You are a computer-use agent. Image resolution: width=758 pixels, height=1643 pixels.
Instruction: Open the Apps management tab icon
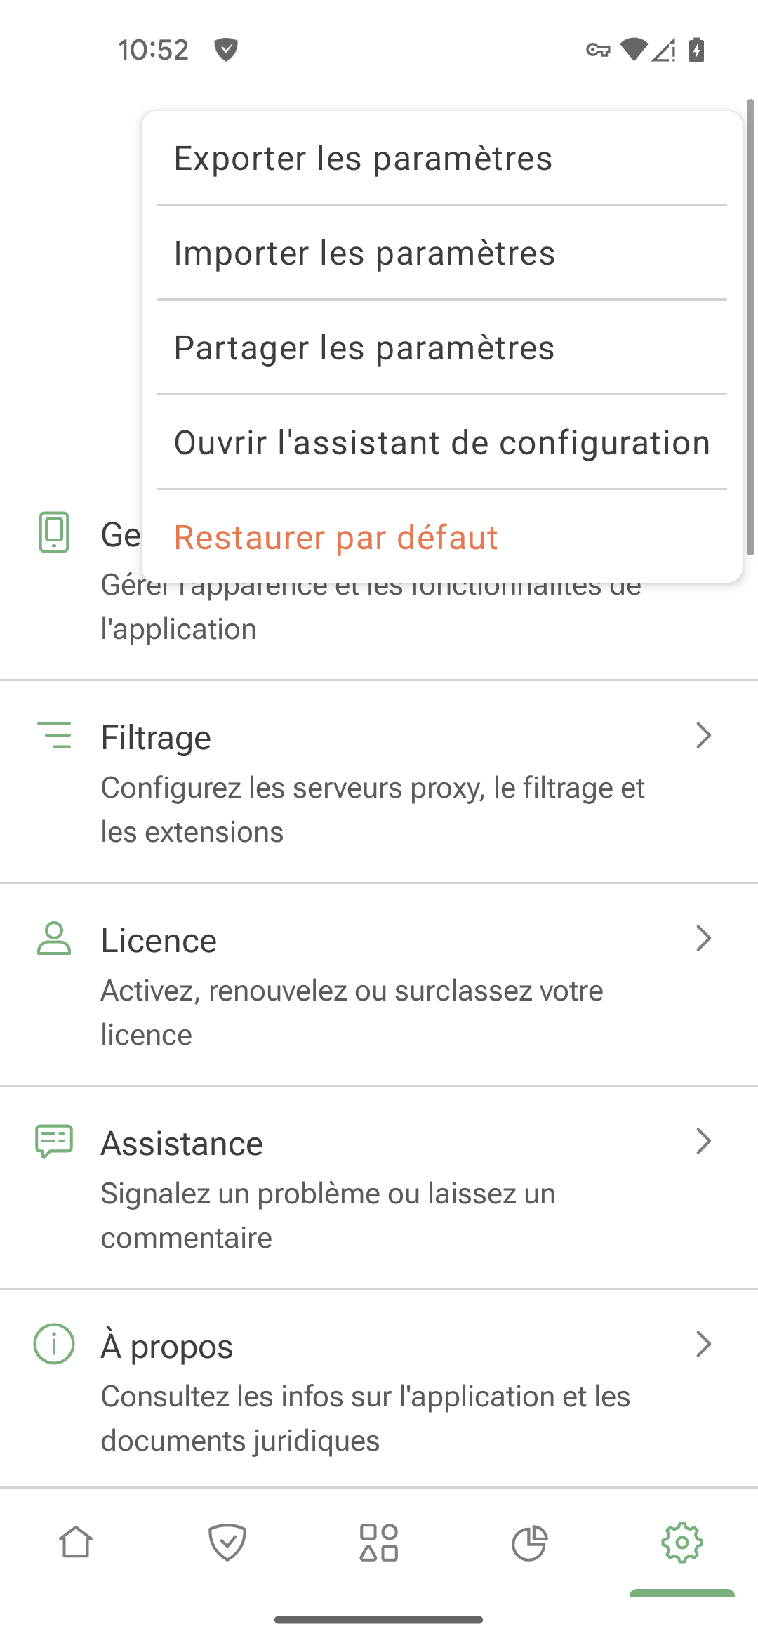[379, 1543]
